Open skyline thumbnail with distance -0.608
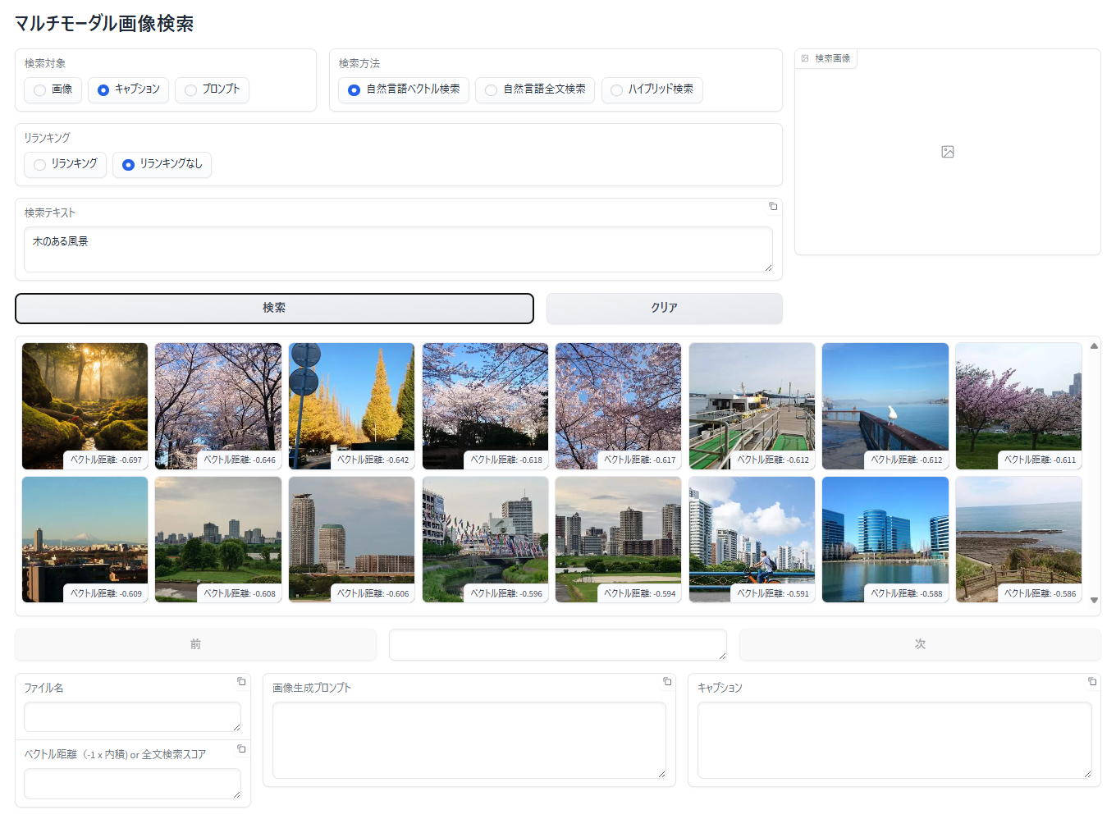 click(x=218, y=540)
